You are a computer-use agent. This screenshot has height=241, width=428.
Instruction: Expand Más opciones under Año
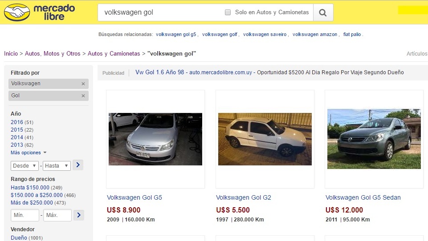coord(29,153)
